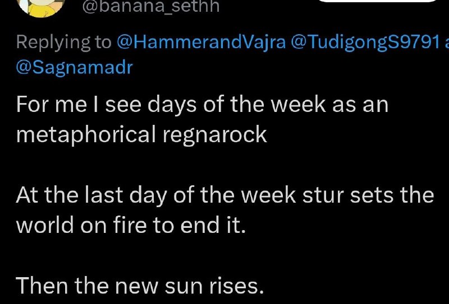
Task: Open the profile avatar picture
Action: (42, 7)
